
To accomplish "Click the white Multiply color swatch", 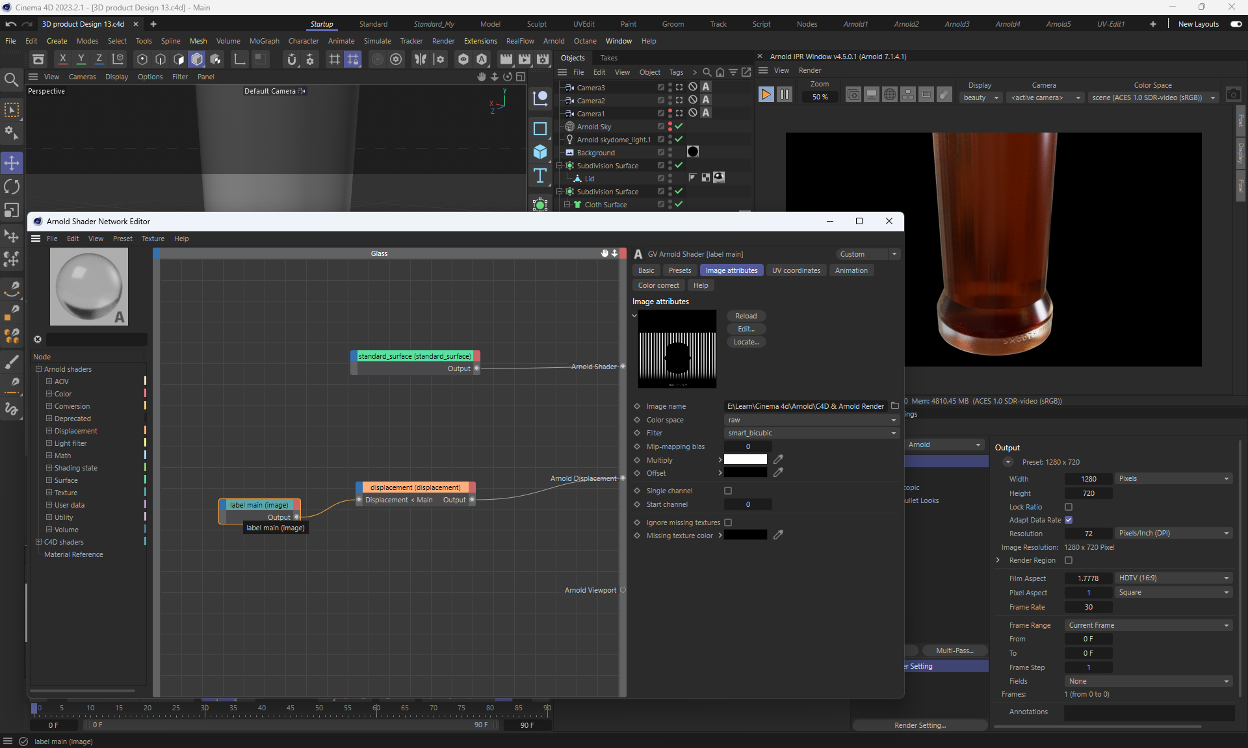I will tap(745, 459).
